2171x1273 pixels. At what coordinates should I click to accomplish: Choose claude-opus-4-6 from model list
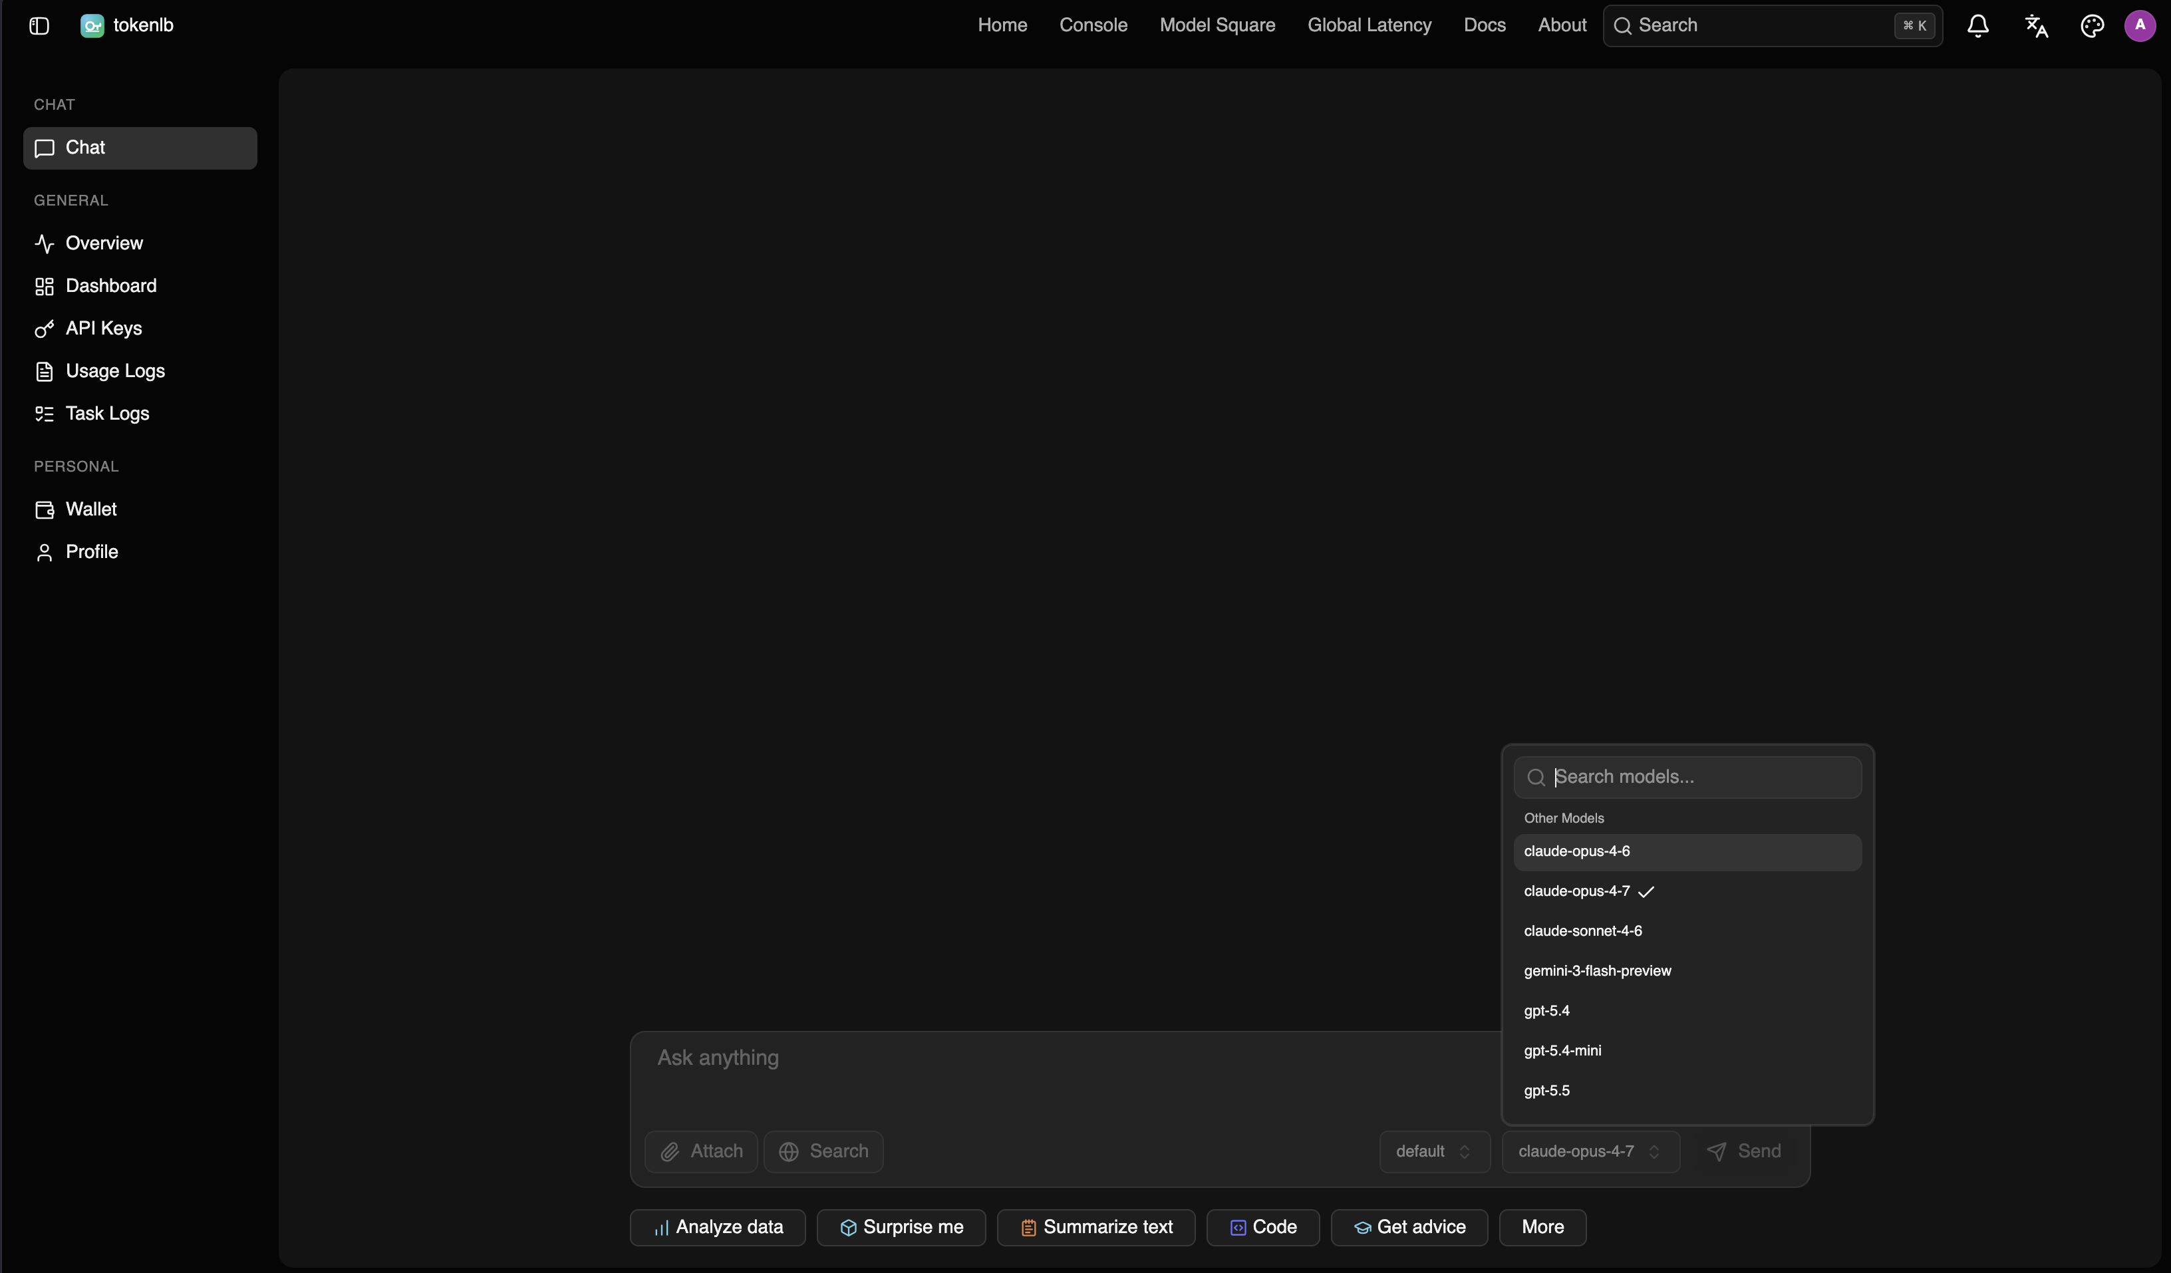coord(1687,852)
